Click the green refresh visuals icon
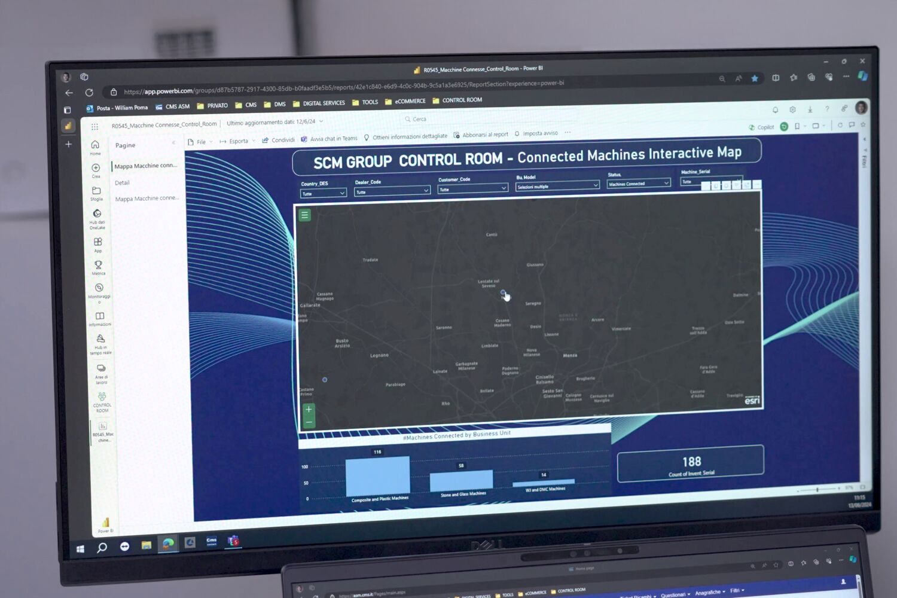Image resolution: width=897 pixels, height=598 pixels. [x=784, y=127]
